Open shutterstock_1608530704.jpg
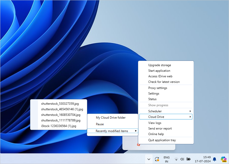Screen dimensions: 229x164 [61, 115]
